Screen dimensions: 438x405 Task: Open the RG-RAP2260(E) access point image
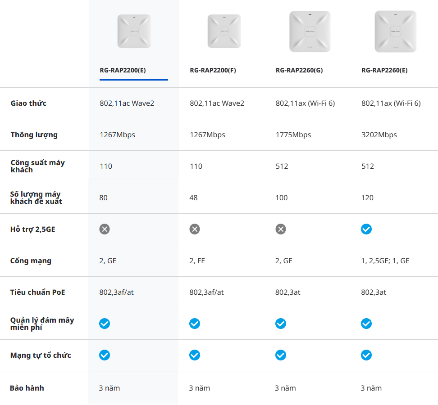click(395, 31)
